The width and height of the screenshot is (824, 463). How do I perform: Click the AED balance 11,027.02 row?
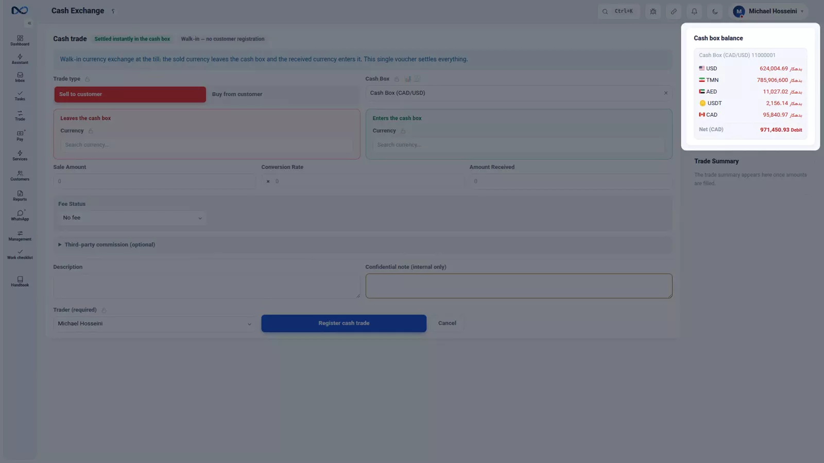point(750,92)
